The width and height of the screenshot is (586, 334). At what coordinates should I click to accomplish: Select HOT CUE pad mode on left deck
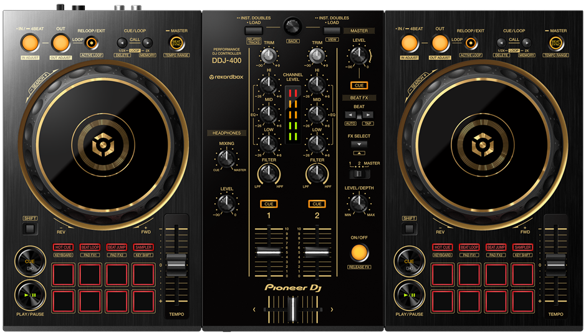tap(63, 247)
